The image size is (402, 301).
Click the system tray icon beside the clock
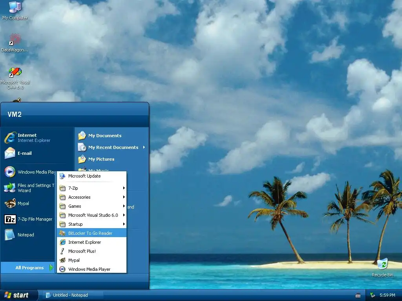(373, 295)
